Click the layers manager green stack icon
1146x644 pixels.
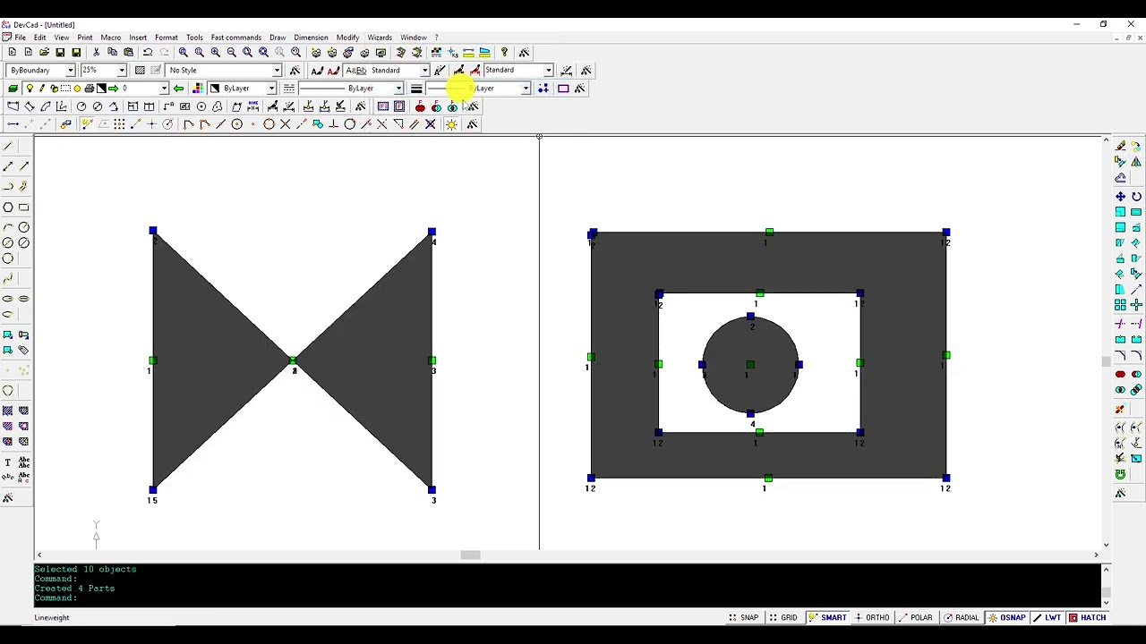(13, 89)
